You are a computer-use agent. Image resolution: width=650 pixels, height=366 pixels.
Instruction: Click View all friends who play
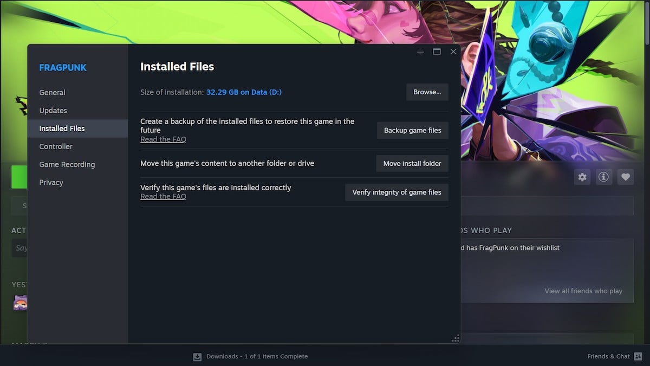click(x=583, y=291)
